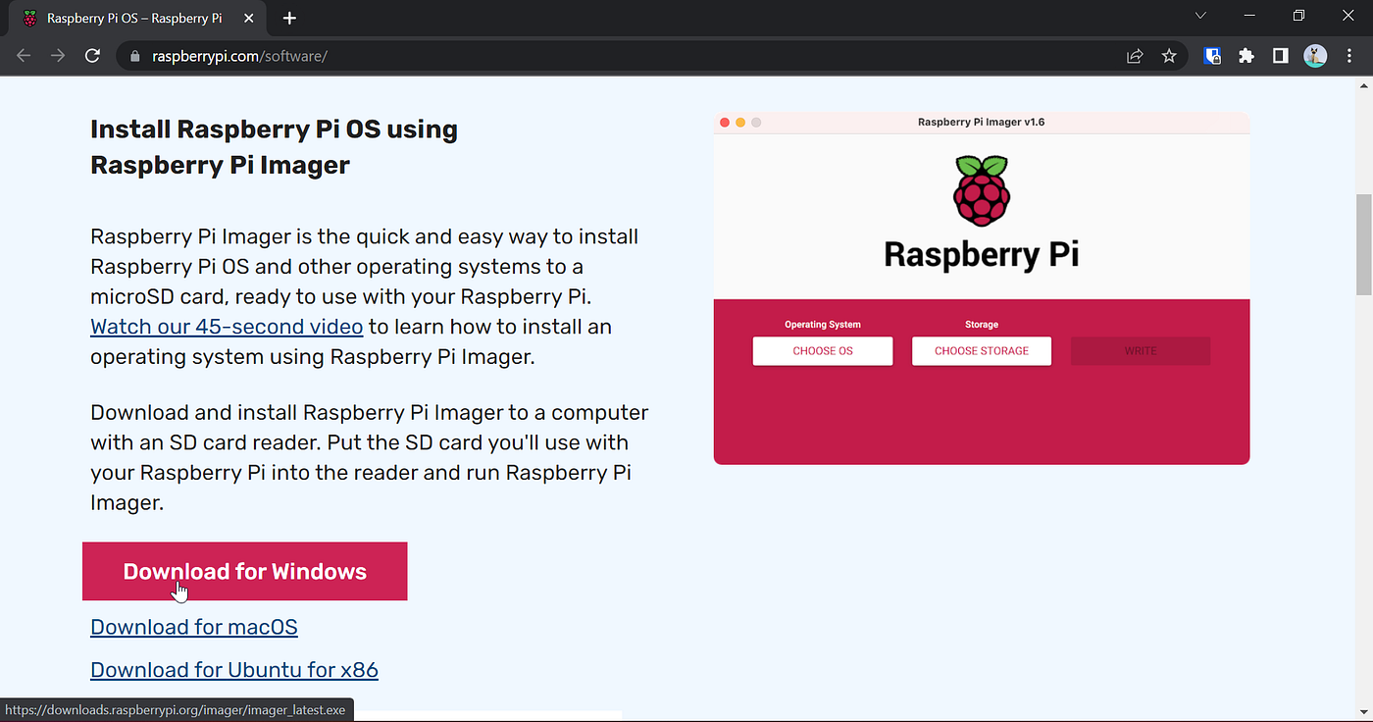Click the Install Raspberry Pi OS heading
This screenshot has height=722, width=1373.
274,147
